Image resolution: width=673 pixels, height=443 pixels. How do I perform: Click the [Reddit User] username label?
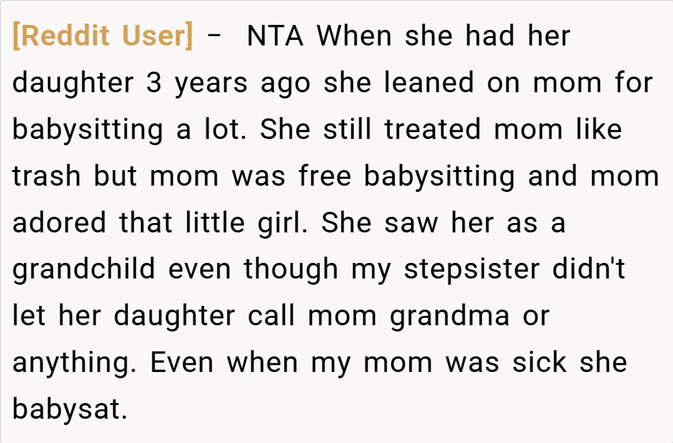pos(103,36)
